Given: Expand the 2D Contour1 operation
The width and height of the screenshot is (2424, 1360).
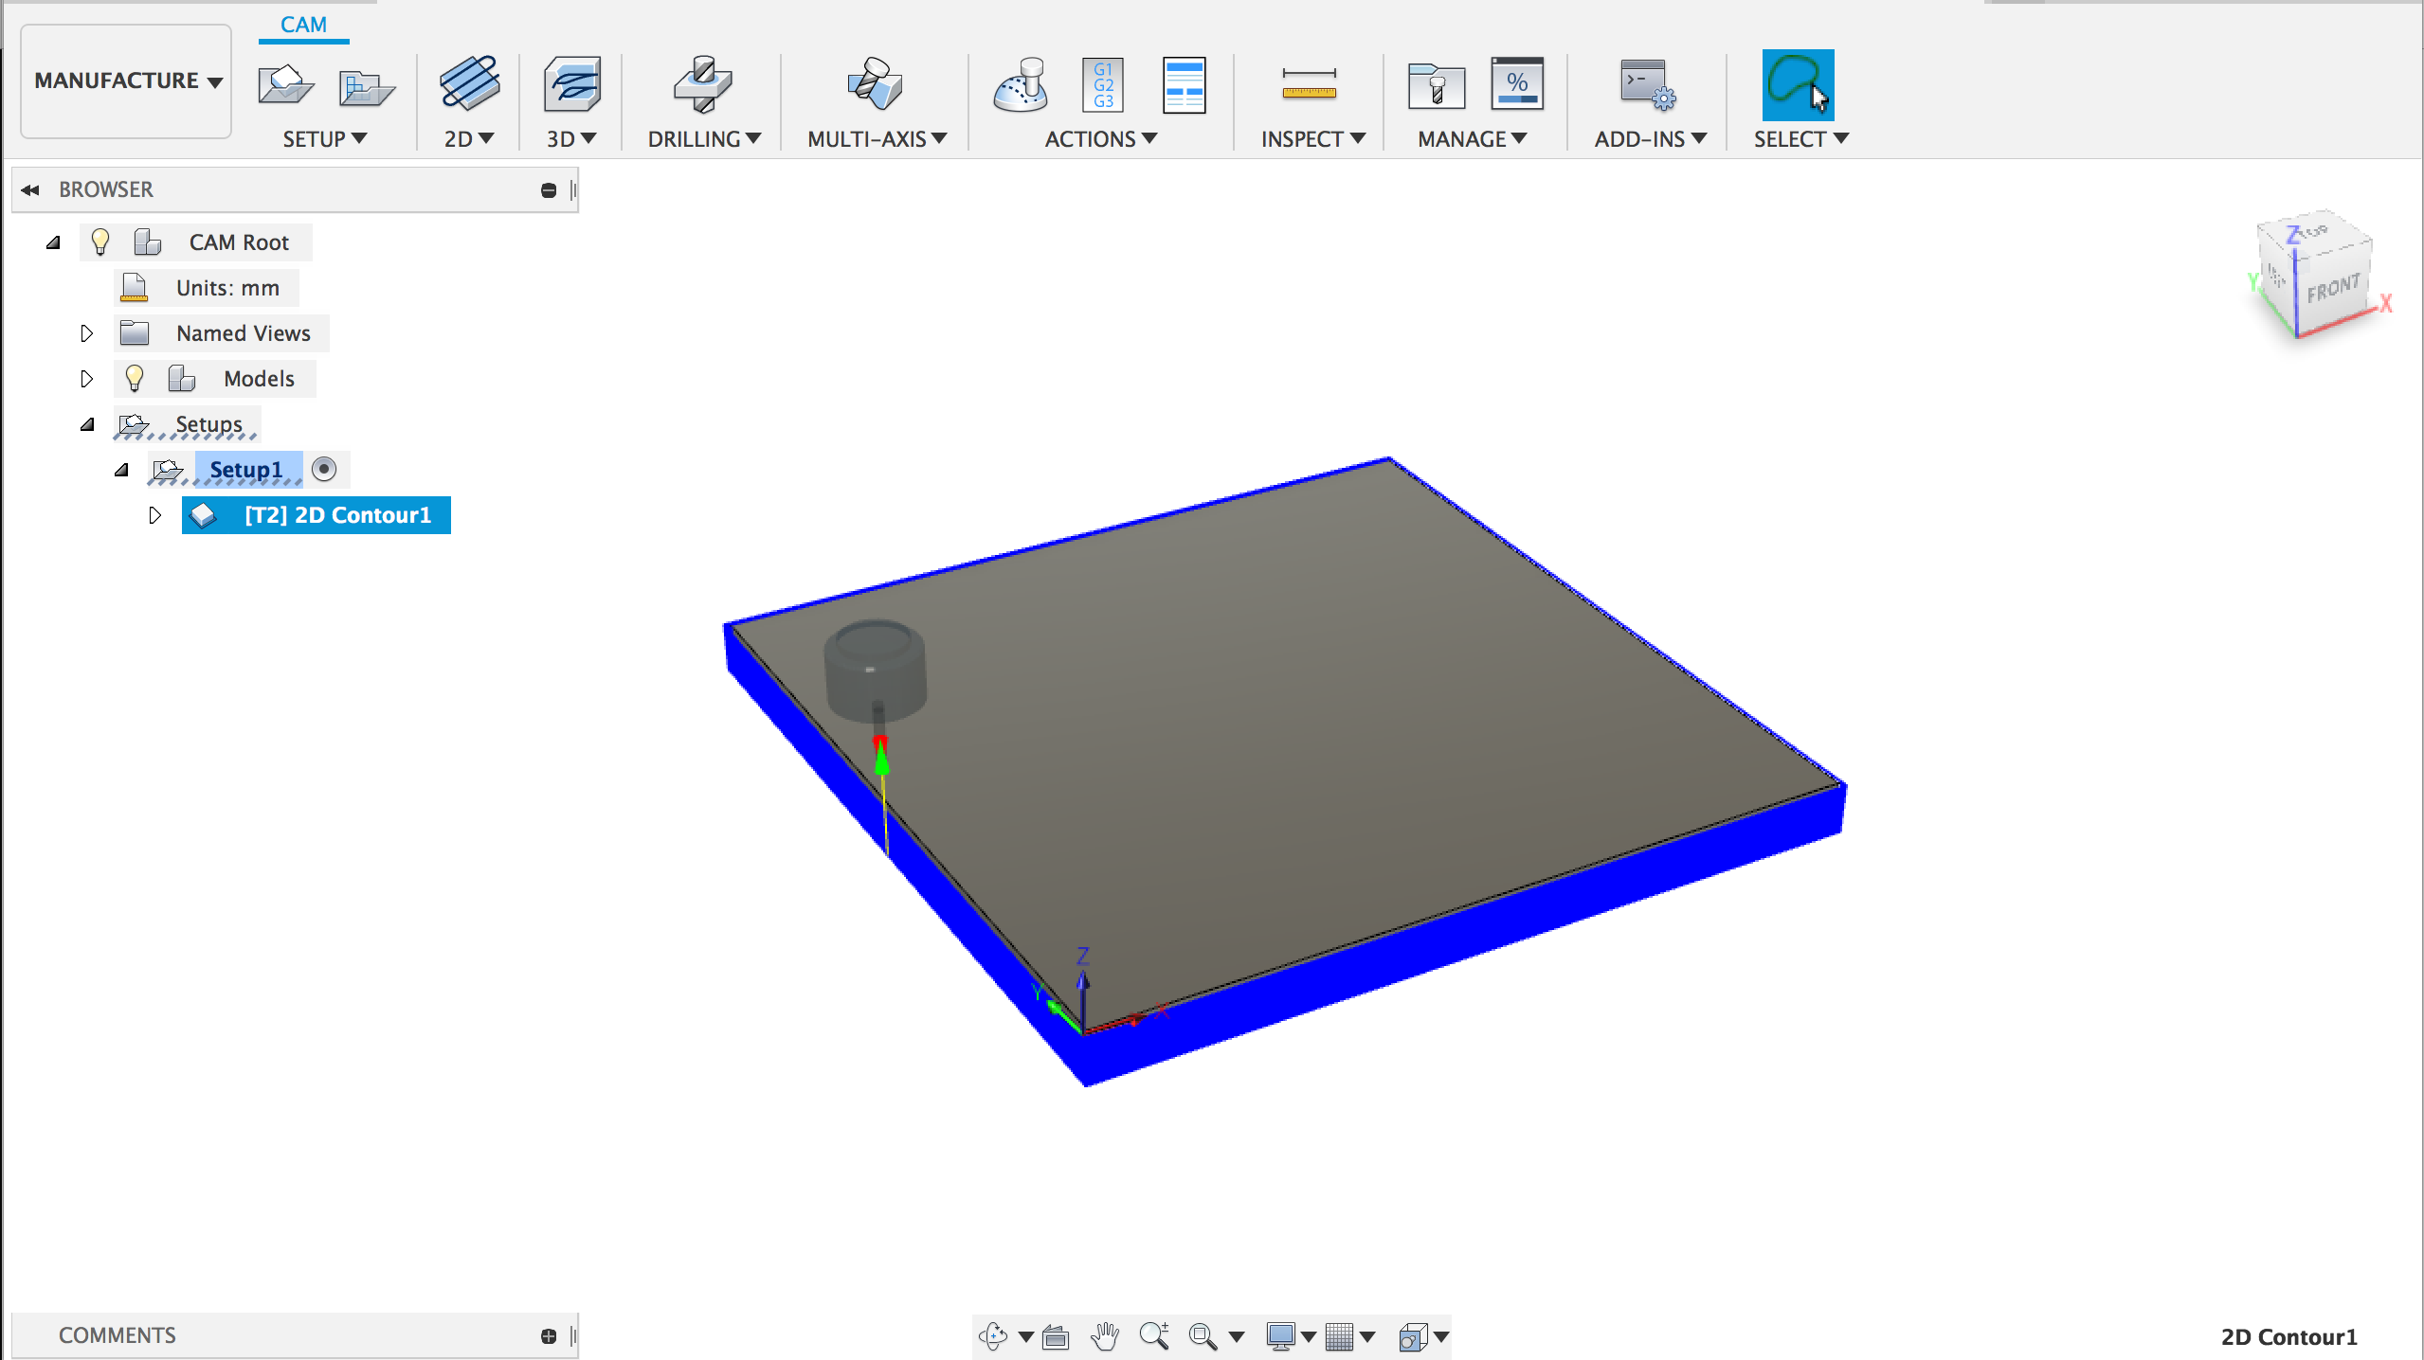Looking at the screenshot, I should 155,515.
